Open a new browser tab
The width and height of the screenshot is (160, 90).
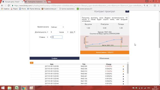click(x=49, y=2)
